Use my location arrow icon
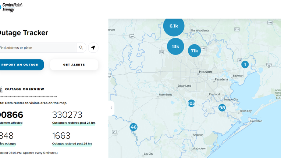 coord(93,48)
